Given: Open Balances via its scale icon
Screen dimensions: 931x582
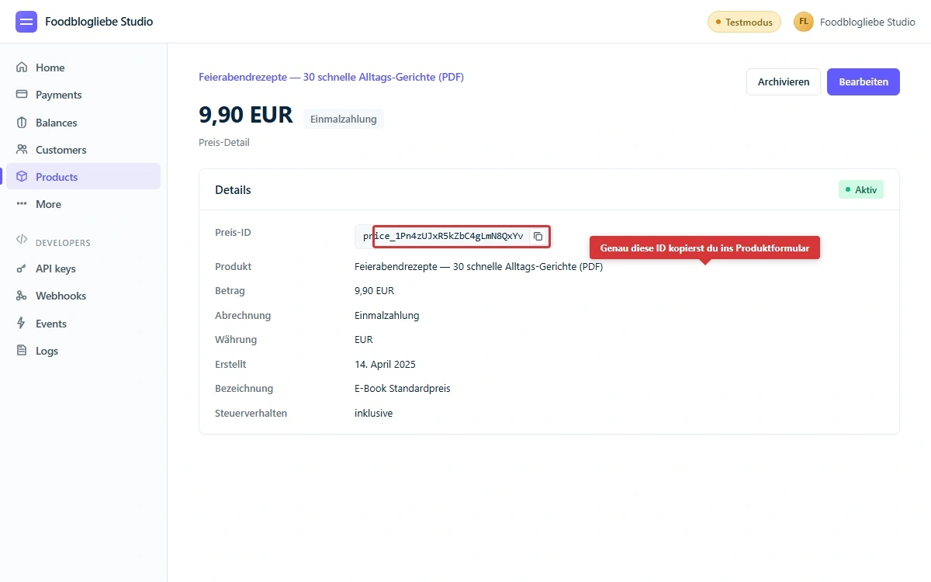Looking at the screenshot, I should coord(22,122).
